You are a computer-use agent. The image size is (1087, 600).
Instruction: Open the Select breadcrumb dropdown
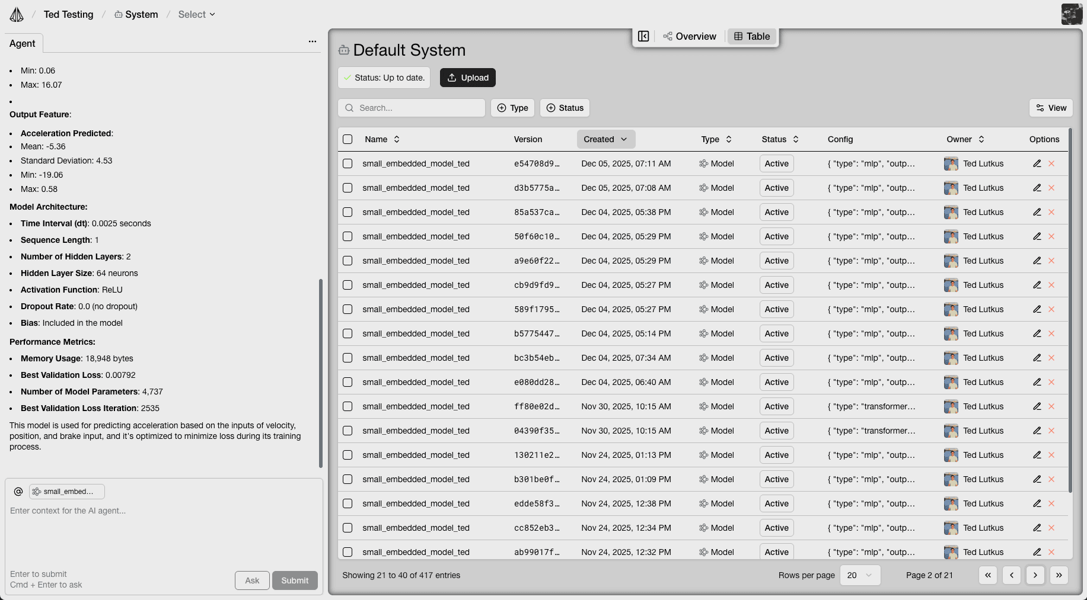pyautogui.click(x=196, y=14)
